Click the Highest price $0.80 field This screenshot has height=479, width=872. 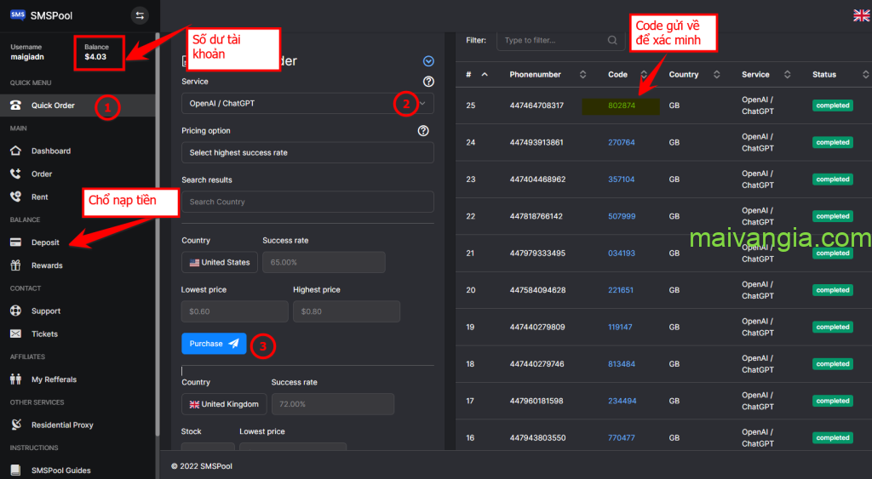[347, 311]
